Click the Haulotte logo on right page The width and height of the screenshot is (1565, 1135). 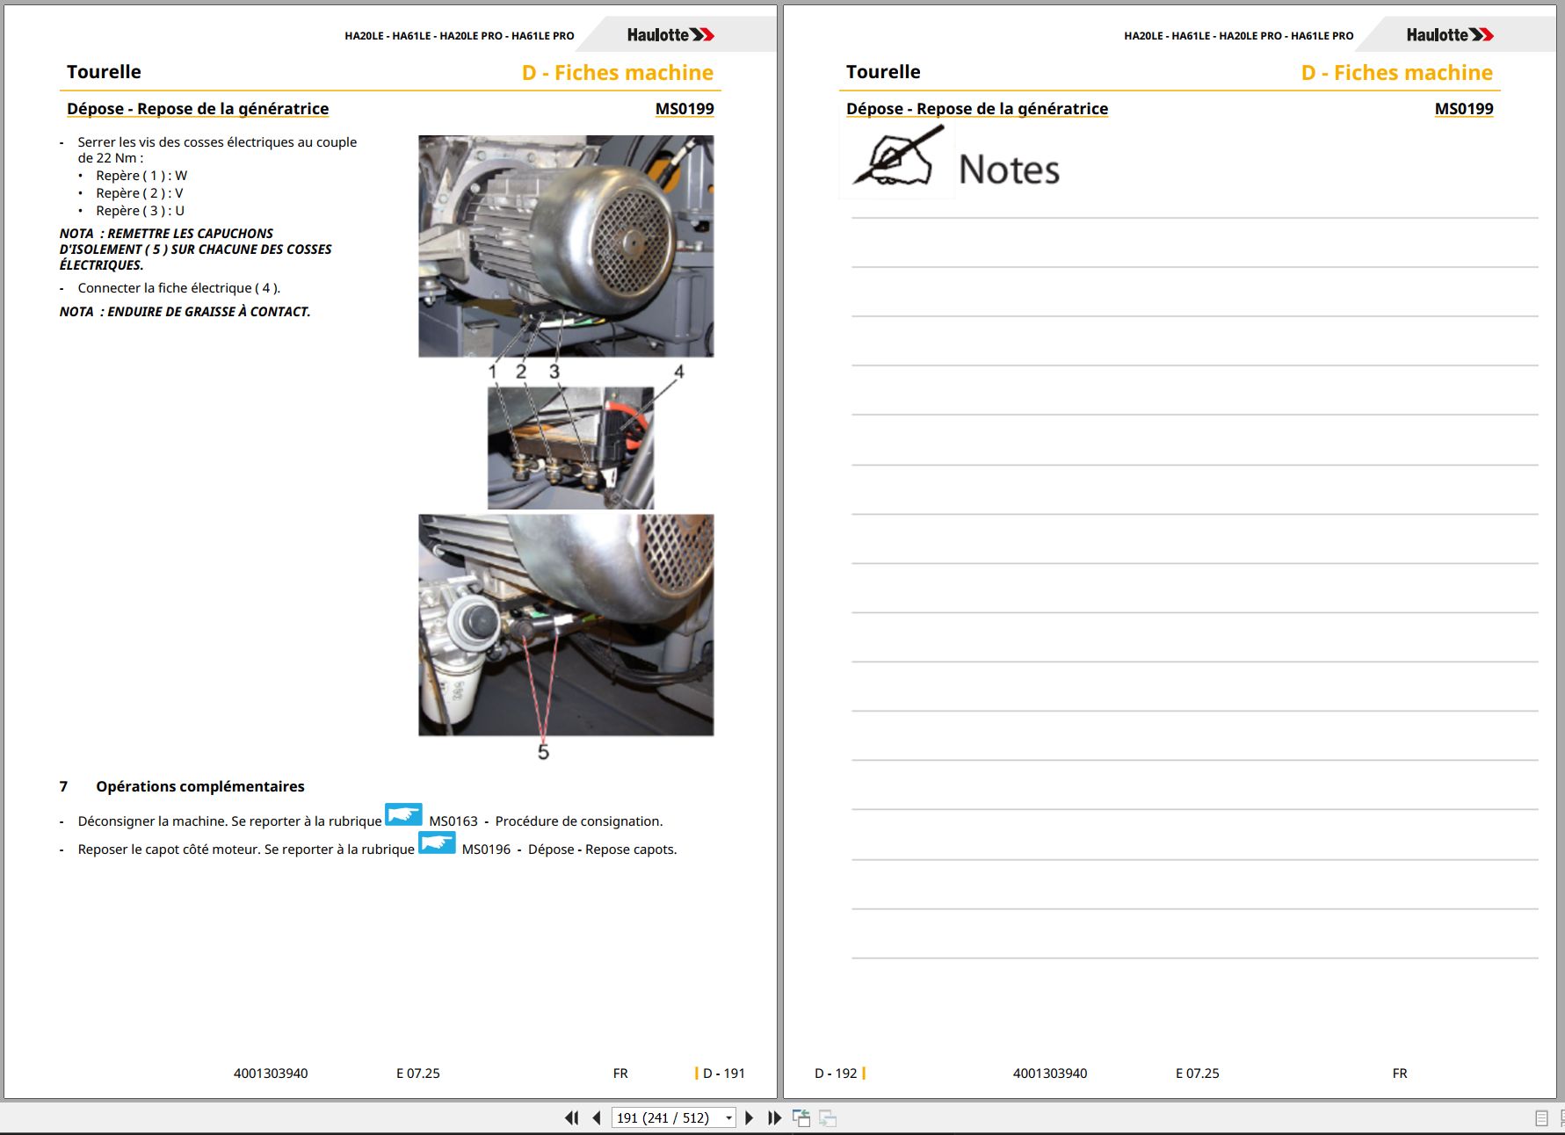[x=1450, y=35]
